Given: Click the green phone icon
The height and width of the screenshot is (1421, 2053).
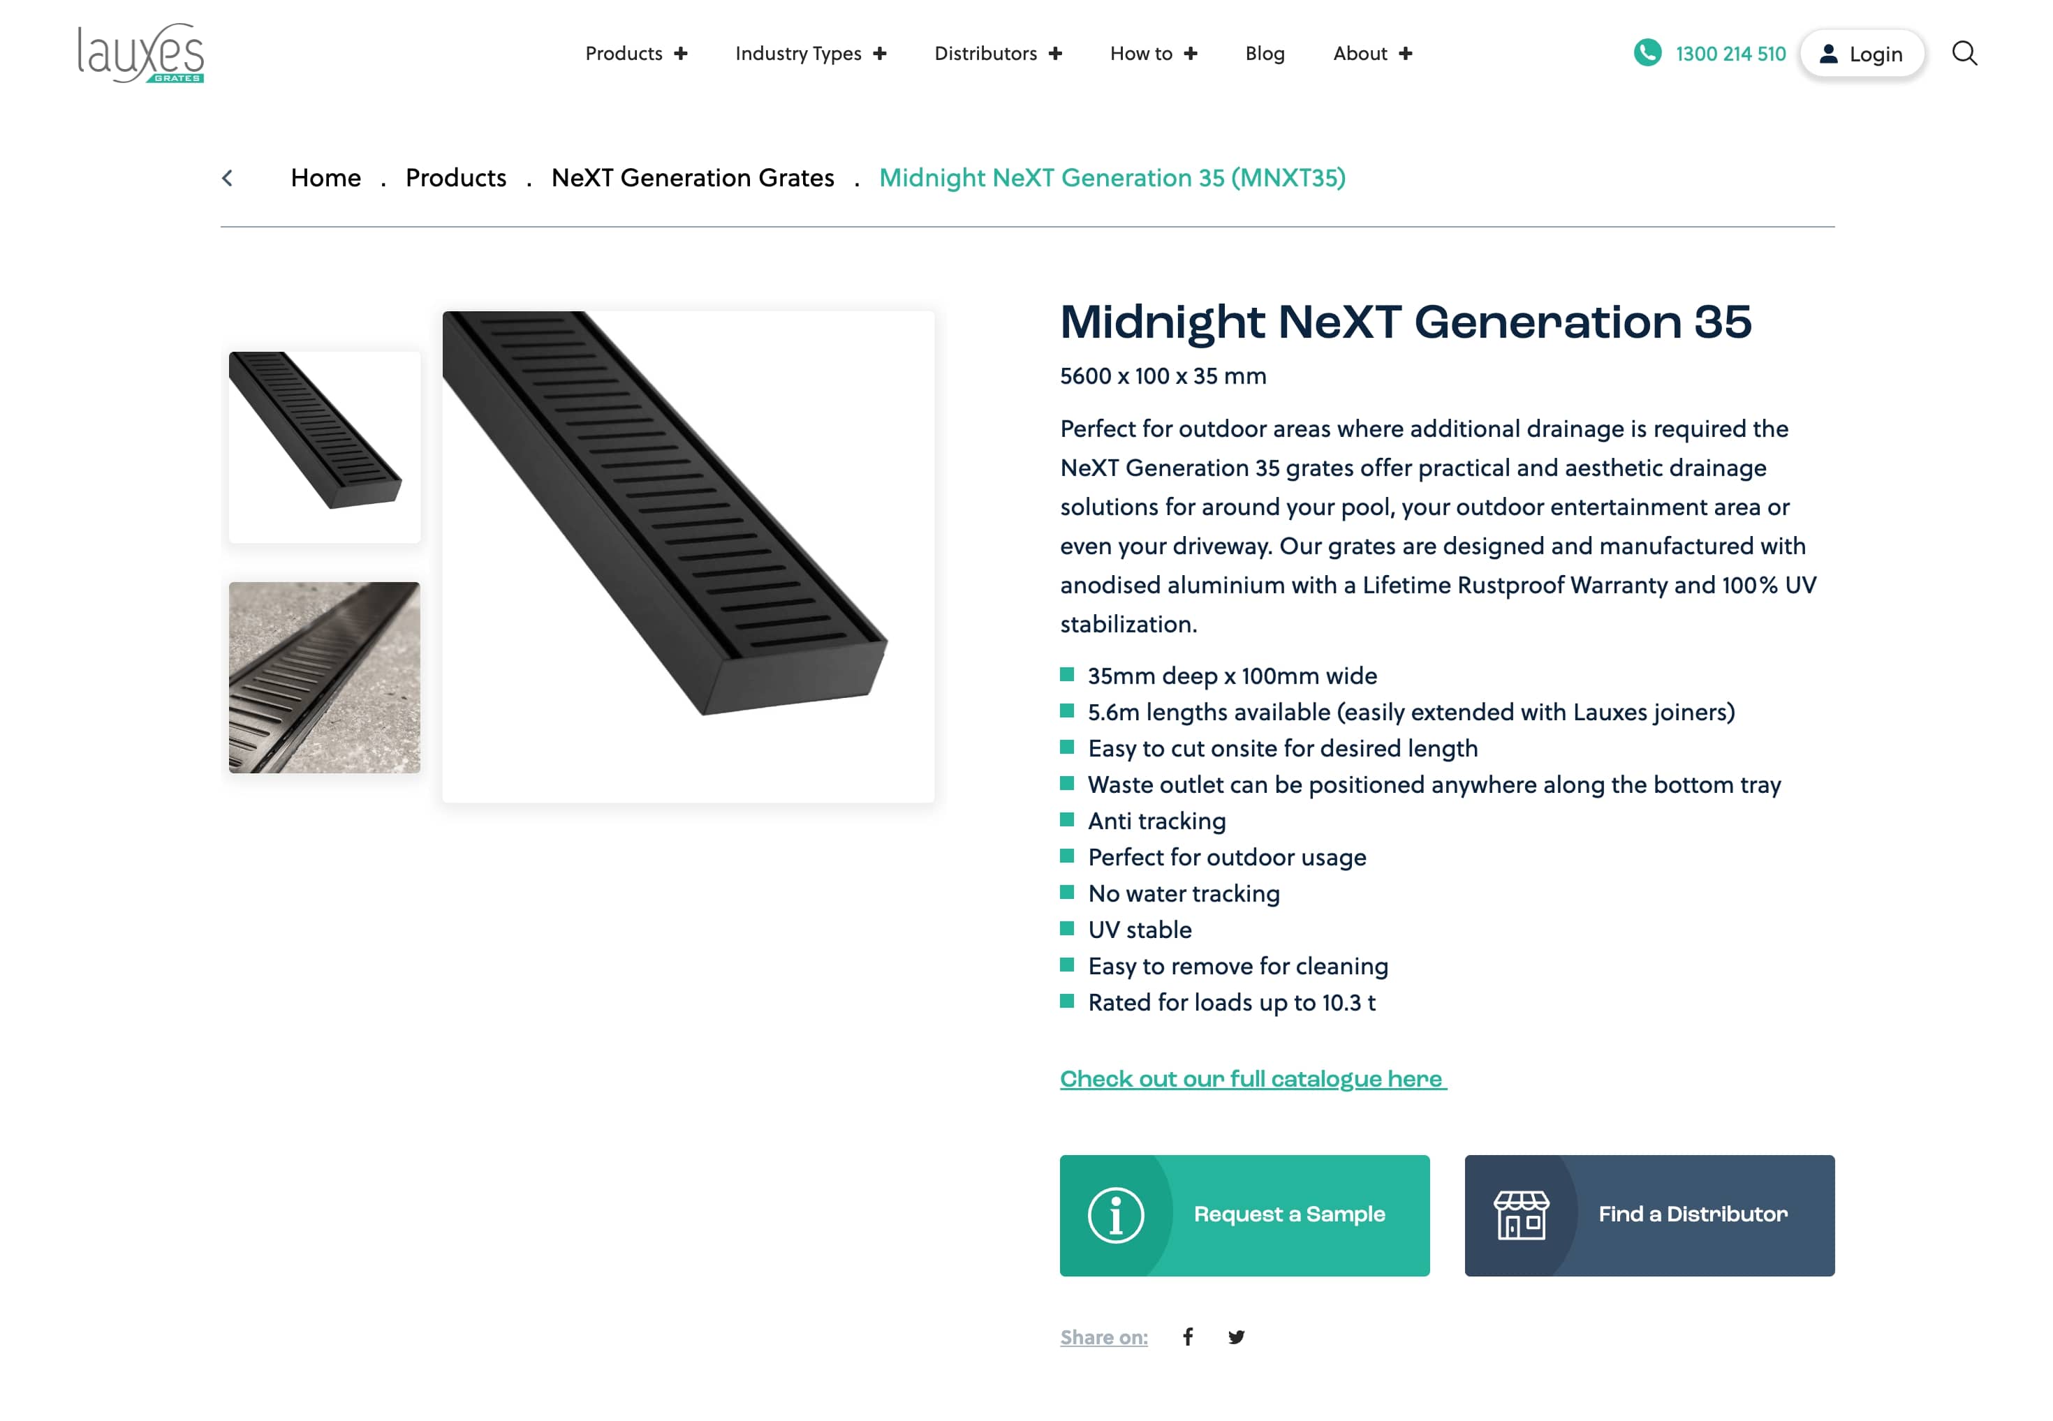Looking at the screenshot, I should [1647, 52].
